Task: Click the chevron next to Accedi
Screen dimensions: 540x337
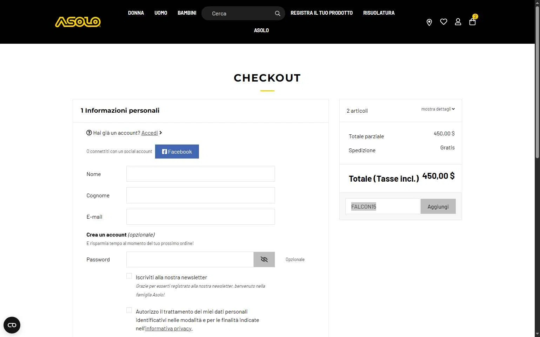Action: (161, 133)
